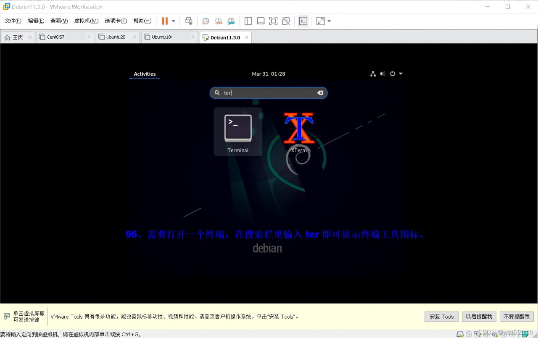This screenshot has height=338, width=538.
Task: Revert the virtual machine to previous snapshot
Action: point(218,21)
